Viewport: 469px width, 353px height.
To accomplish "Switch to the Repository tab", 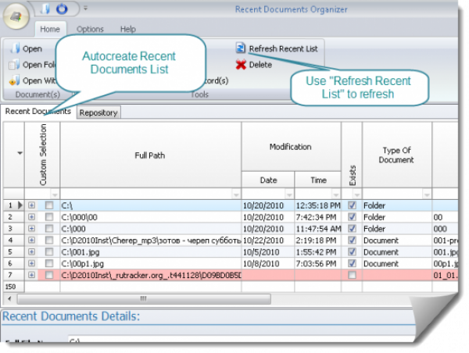I will click(98, 112).
